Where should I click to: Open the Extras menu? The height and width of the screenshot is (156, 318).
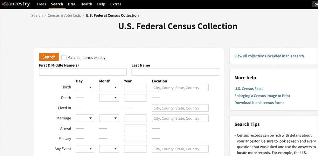tap(116, 4)
